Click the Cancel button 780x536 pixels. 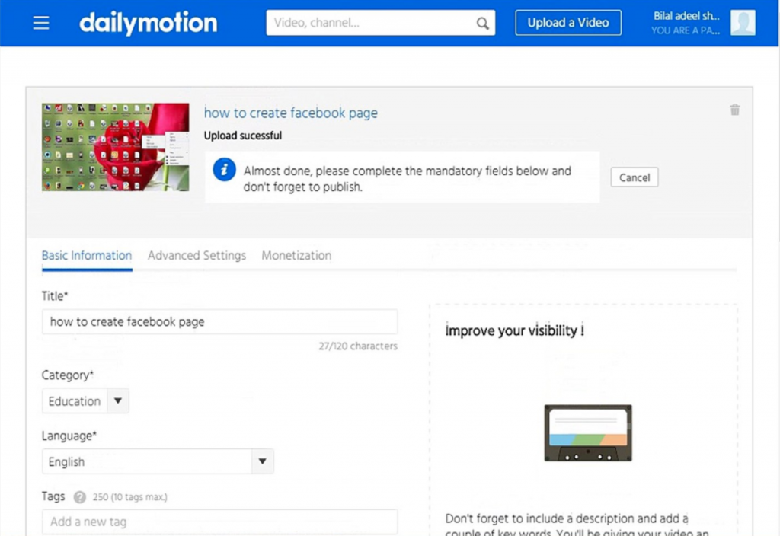click(x=634, y=177)
